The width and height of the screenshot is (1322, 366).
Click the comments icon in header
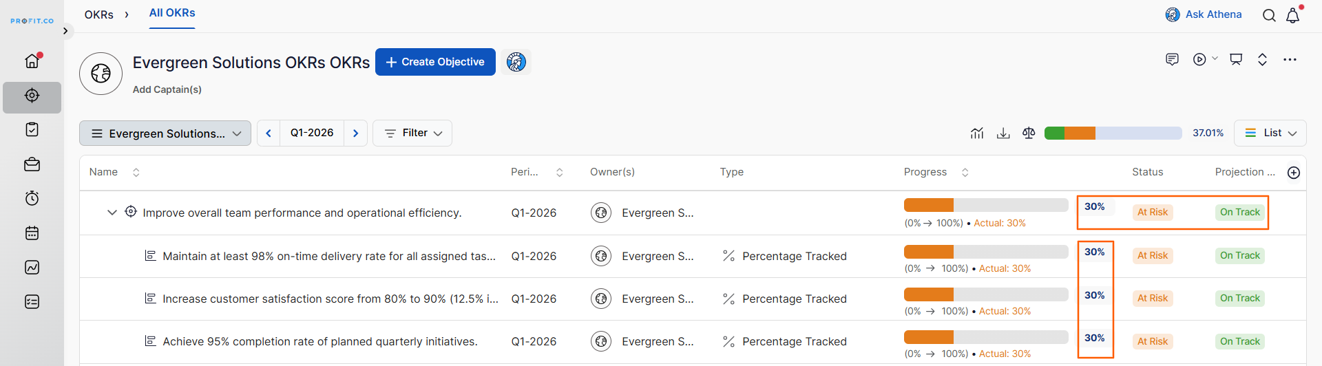pyautogui.click(x=1172, y=59)
